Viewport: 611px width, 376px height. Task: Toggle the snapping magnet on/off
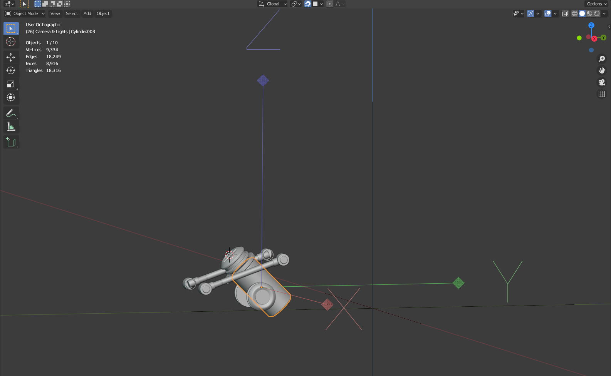pos(308,4)
